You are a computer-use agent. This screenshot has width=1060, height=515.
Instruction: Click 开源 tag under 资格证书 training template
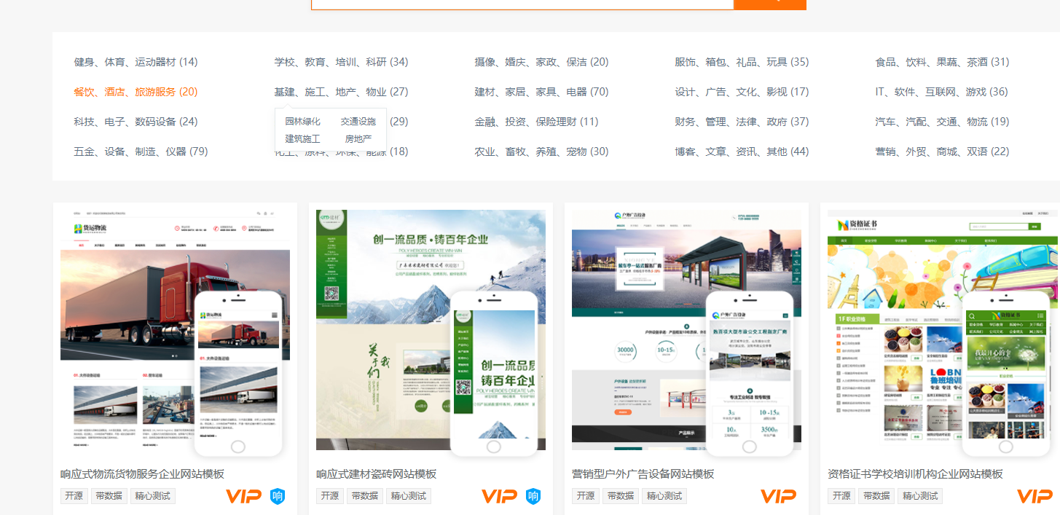842,496
